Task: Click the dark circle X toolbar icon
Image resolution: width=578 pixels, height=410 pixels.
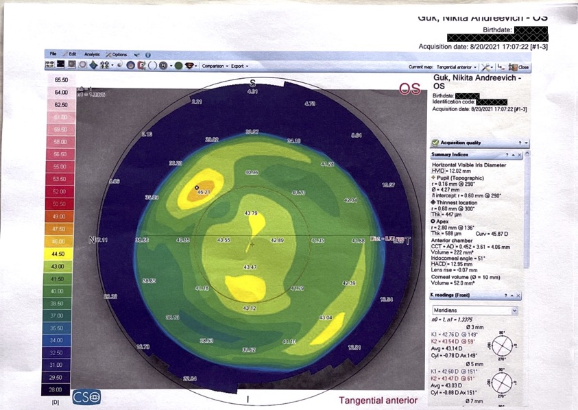Action: [x=163, y=66]
